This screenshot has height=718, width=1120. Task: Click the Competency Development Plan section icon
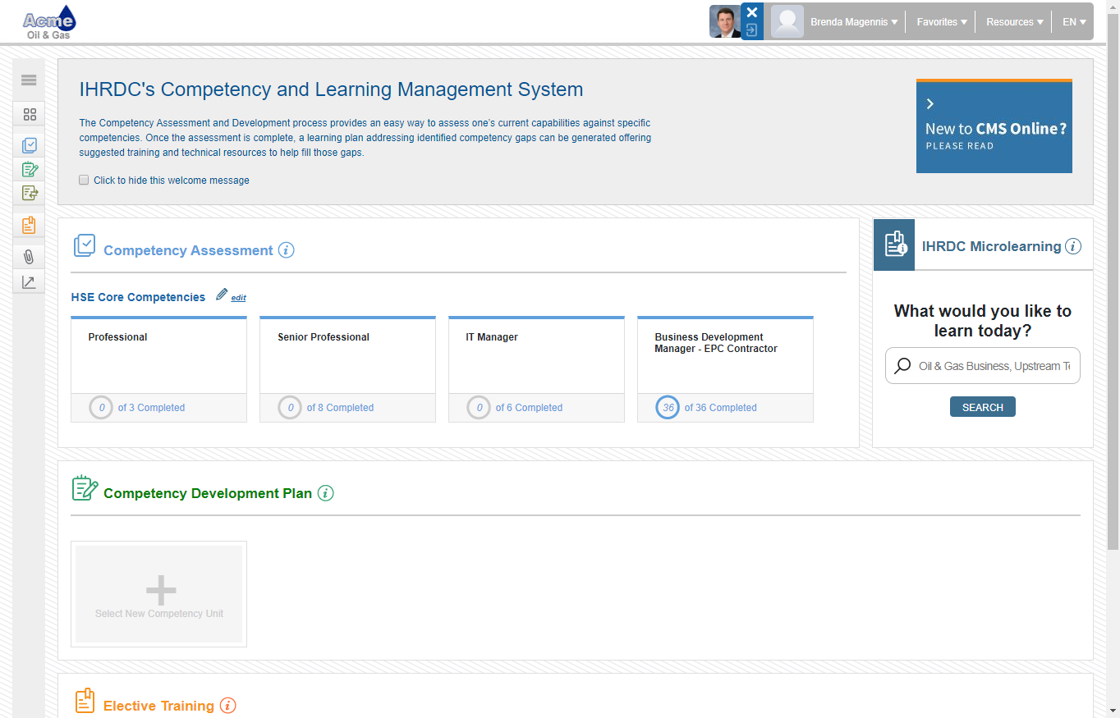(85, 488)
